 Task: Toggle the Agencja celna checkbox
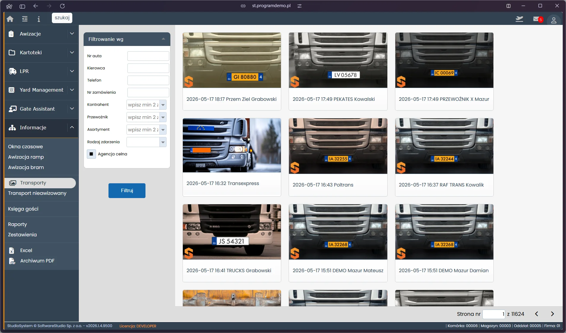(x=91, y=154)
